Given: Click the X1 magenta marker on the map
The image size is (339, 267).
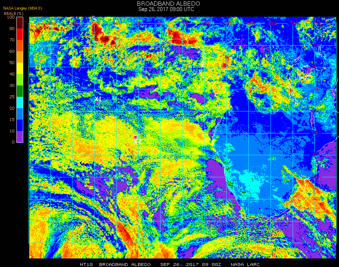Looking at the screenshot, I should tap(97, 102).
